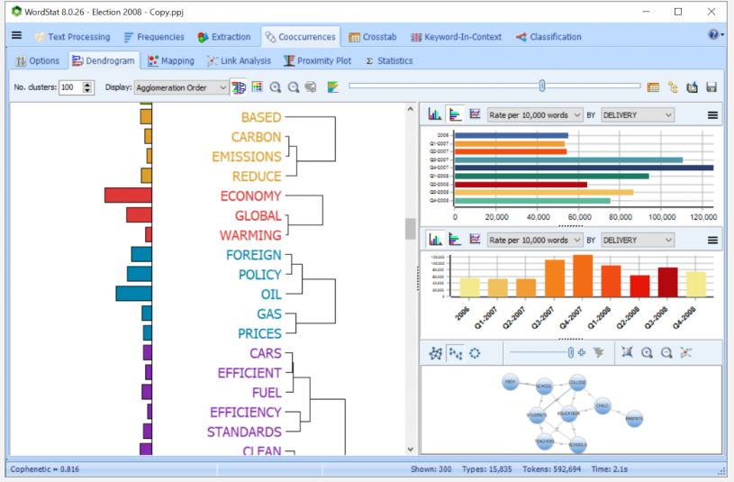Select the FOREIGN keyword in the dendrogram
Viewport: 734px width, 482px height.
point(254,255)
